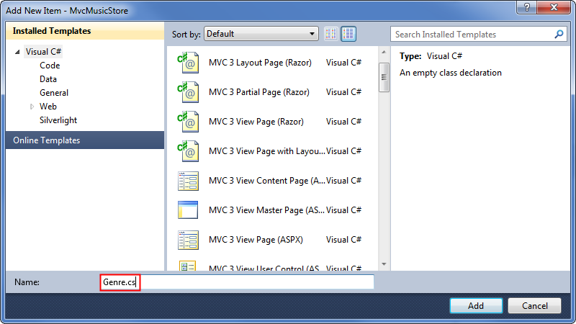Screen dimensions: 576x324
Task: Select the Silverlight category
Action: pyautogui.click(x=58, y=120)
